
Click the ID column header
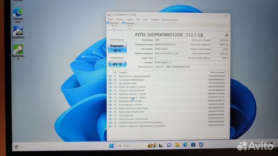pyautogui.click(x=115, y=72)
